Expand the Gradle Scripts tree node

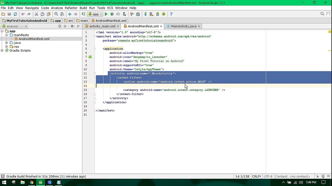[2, 50]
